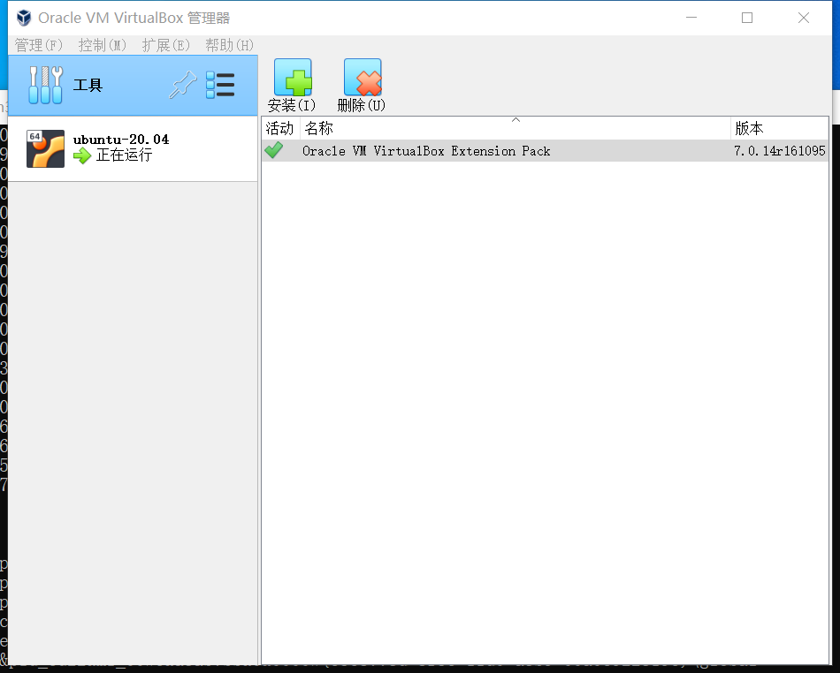
Task: Click the Remove (删除) extension pack icon
Action: 363,78
